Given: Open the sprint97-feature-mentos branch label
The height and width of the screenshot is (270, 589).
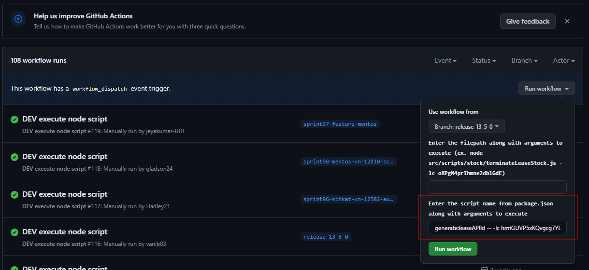Looking at the screenshot, I should point(340,124).
